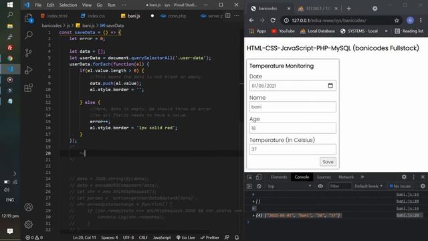Open the Windows Start menu

10,5
